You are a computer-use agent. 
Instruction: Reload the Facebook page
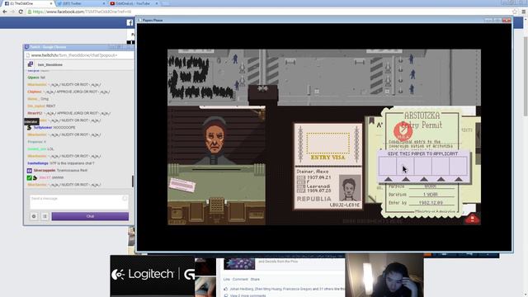click(21, 12)
